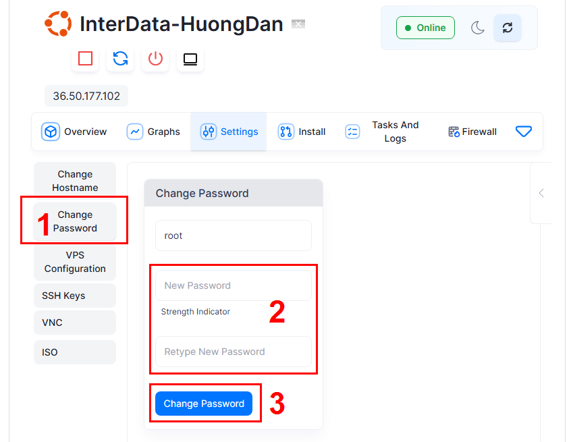Click the blue Restart VPS icon
Image resolution: width=571 pixels, height=442 pixels.
click(120, 58)
